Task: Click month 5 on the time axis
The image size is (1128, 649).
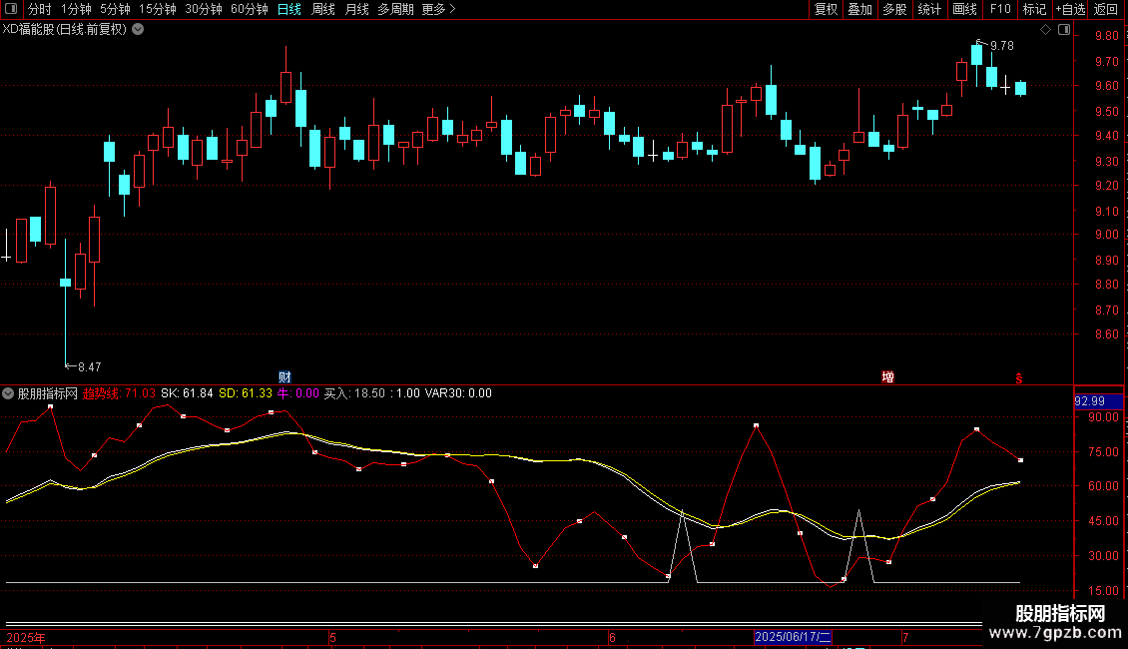Action: tap(332, 638)
